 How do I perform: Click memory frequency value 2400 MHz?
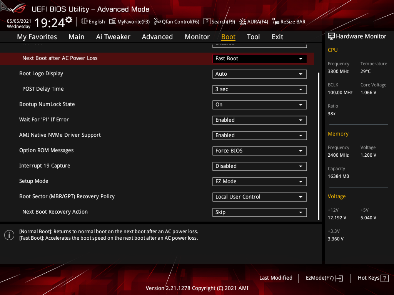338,155
